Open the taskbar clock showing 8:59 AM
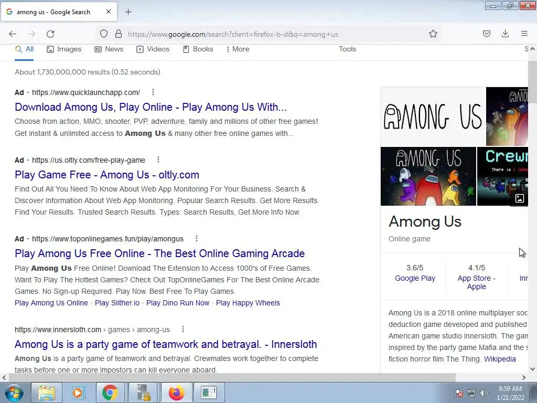The height and width of the screenshot is (403, 537). coord(510,393)
